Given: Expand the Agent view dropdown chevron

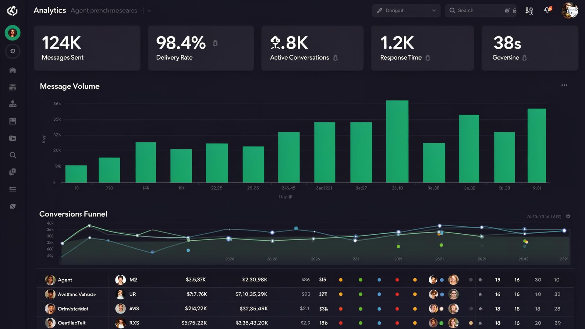Looking at the screenshot, I should pyautogui.click(x=149, y=11).
